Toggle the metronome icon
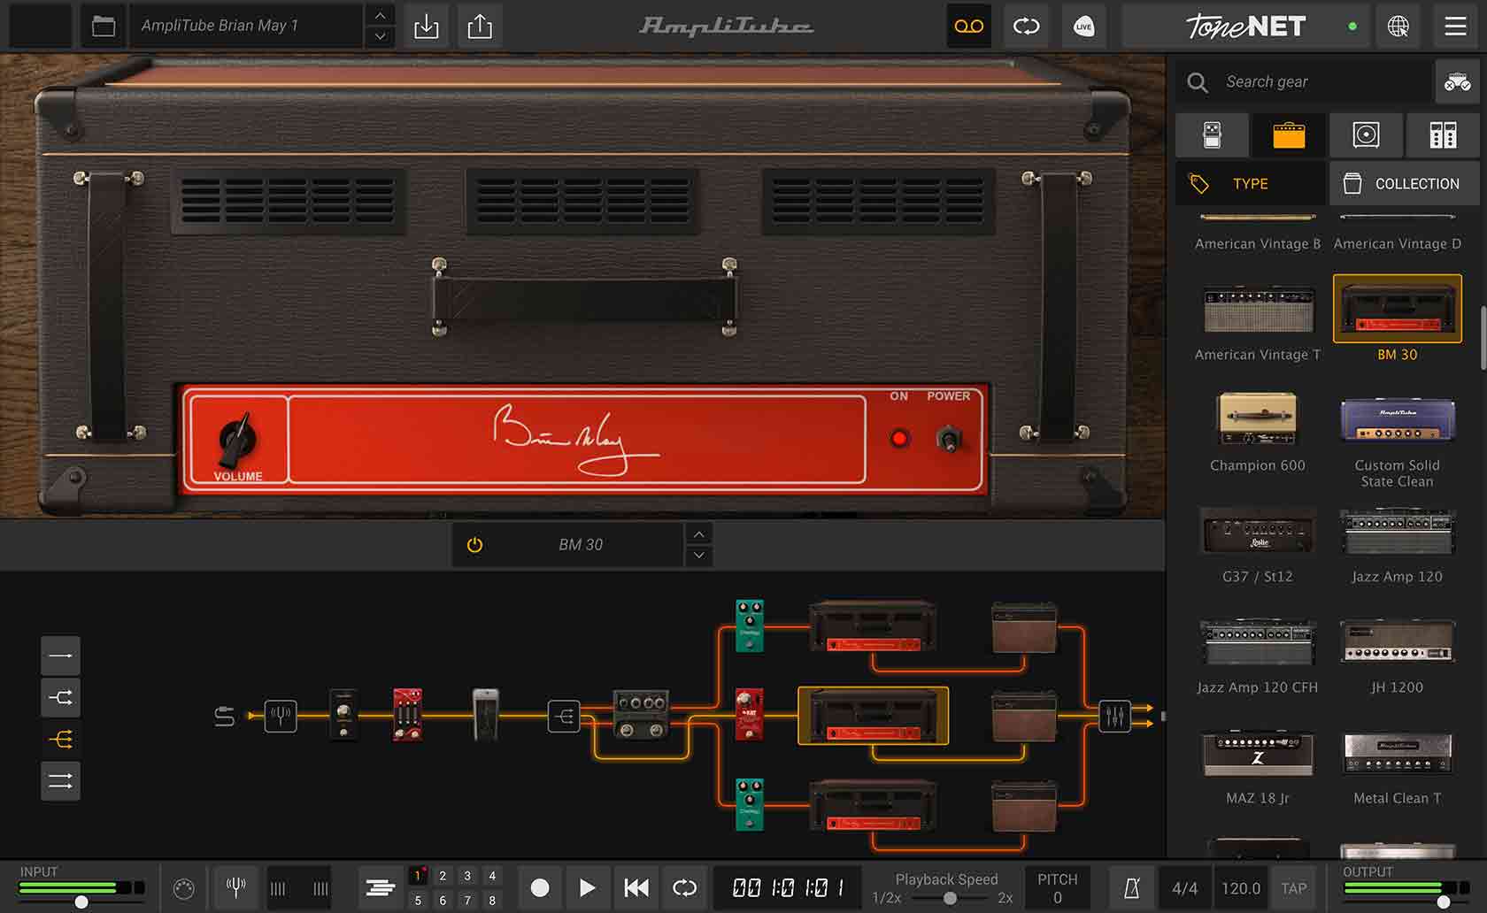This screenshot has height=913, width=1487. pyautogui.click(x=1131, y=888)
